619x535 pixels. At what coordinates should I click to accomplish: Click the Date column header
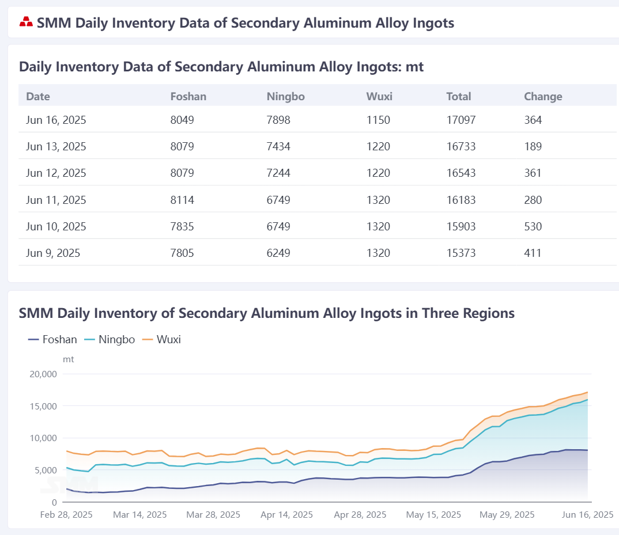pos(38,96)
